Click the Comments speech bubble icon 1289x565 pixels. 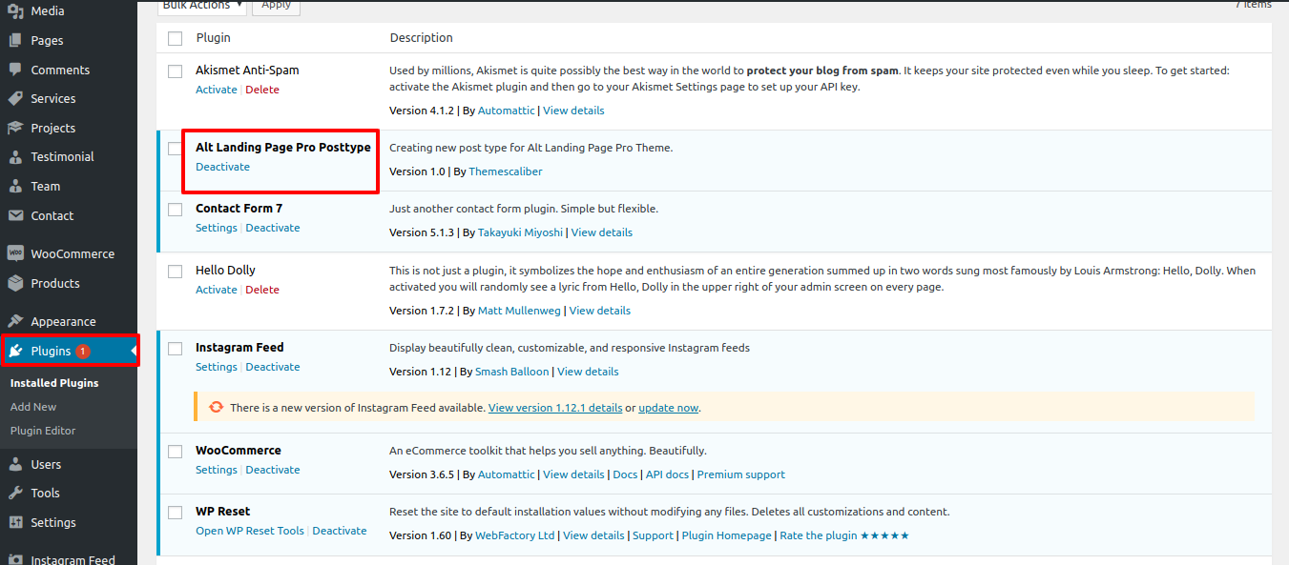point(15,70)
